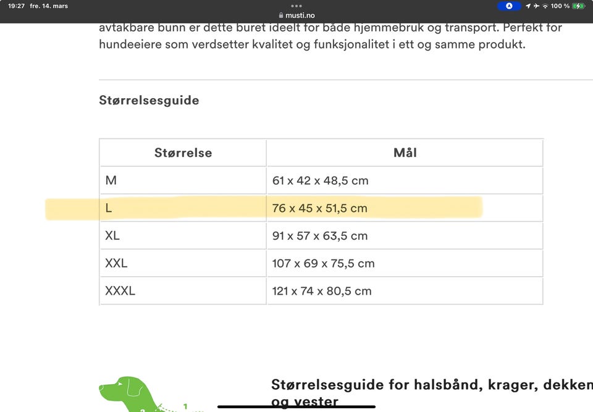The image size is (593, 412).
Task: Tap the lock icon beside musti.no
Action: click(281, 15)
